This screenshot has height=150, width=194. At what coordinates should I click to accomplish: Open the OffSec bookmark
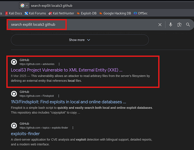pos(141,13)
